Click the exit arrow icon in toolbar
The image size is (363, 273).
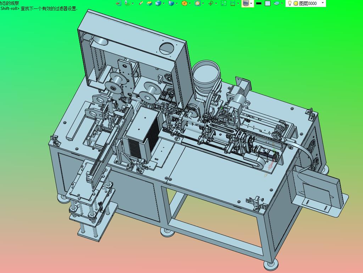tap(118, 3)
